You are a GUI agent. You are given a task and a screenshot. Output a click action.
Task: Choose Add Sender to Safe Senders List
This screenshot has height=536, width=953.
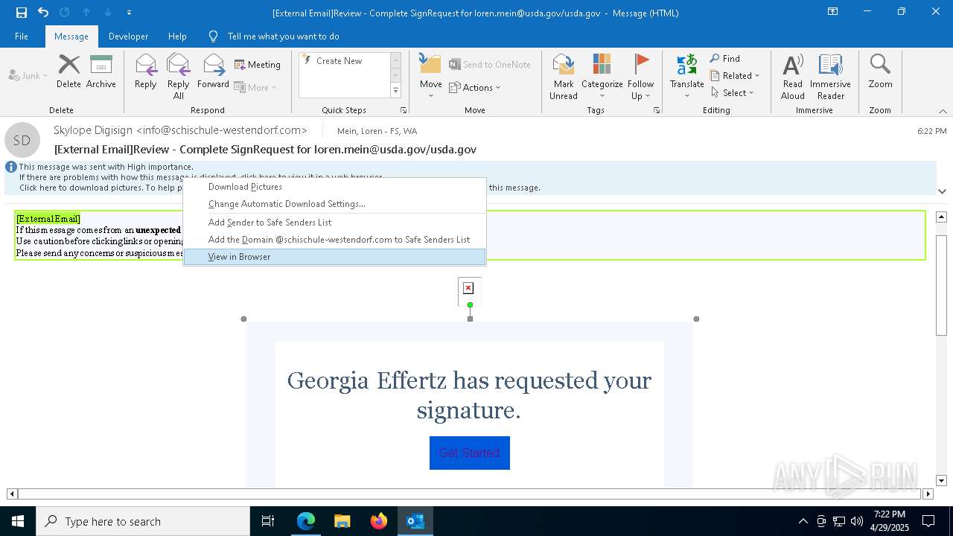335,223
